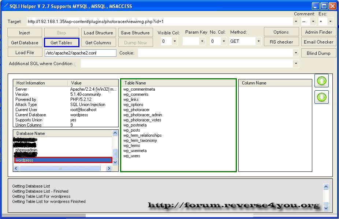Click the Target URL field
The width and height of the screenshot is (339, 219).
160,21
